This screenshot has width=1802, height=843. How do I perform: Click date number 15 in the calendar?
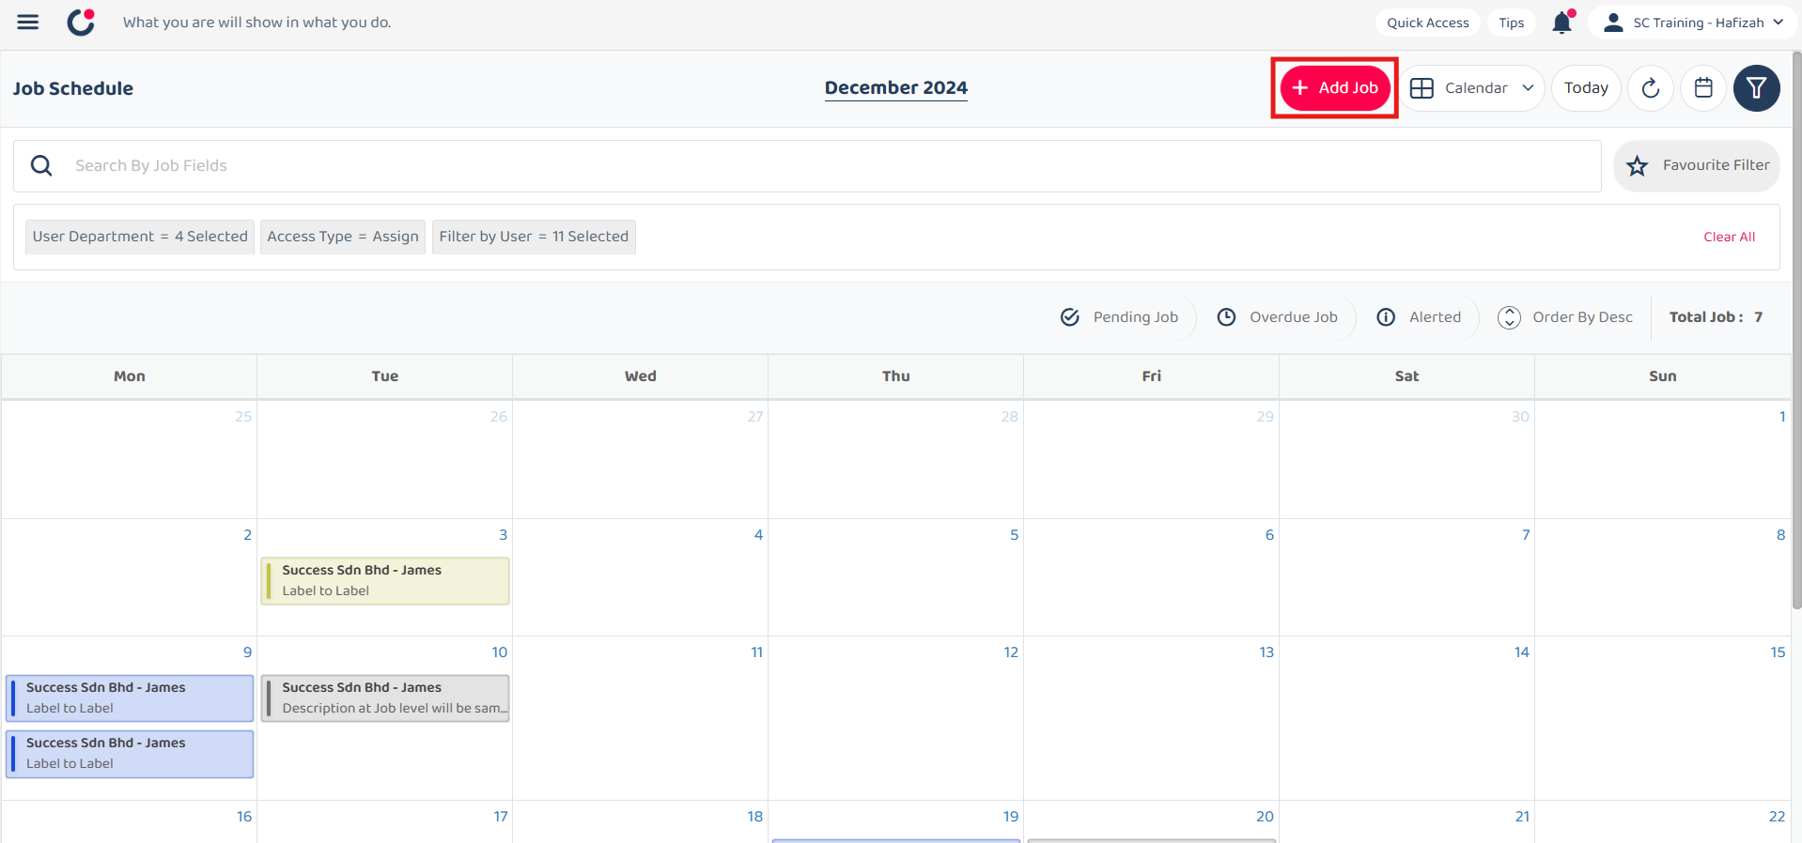pyautogui.click(x=1778, y=652)
